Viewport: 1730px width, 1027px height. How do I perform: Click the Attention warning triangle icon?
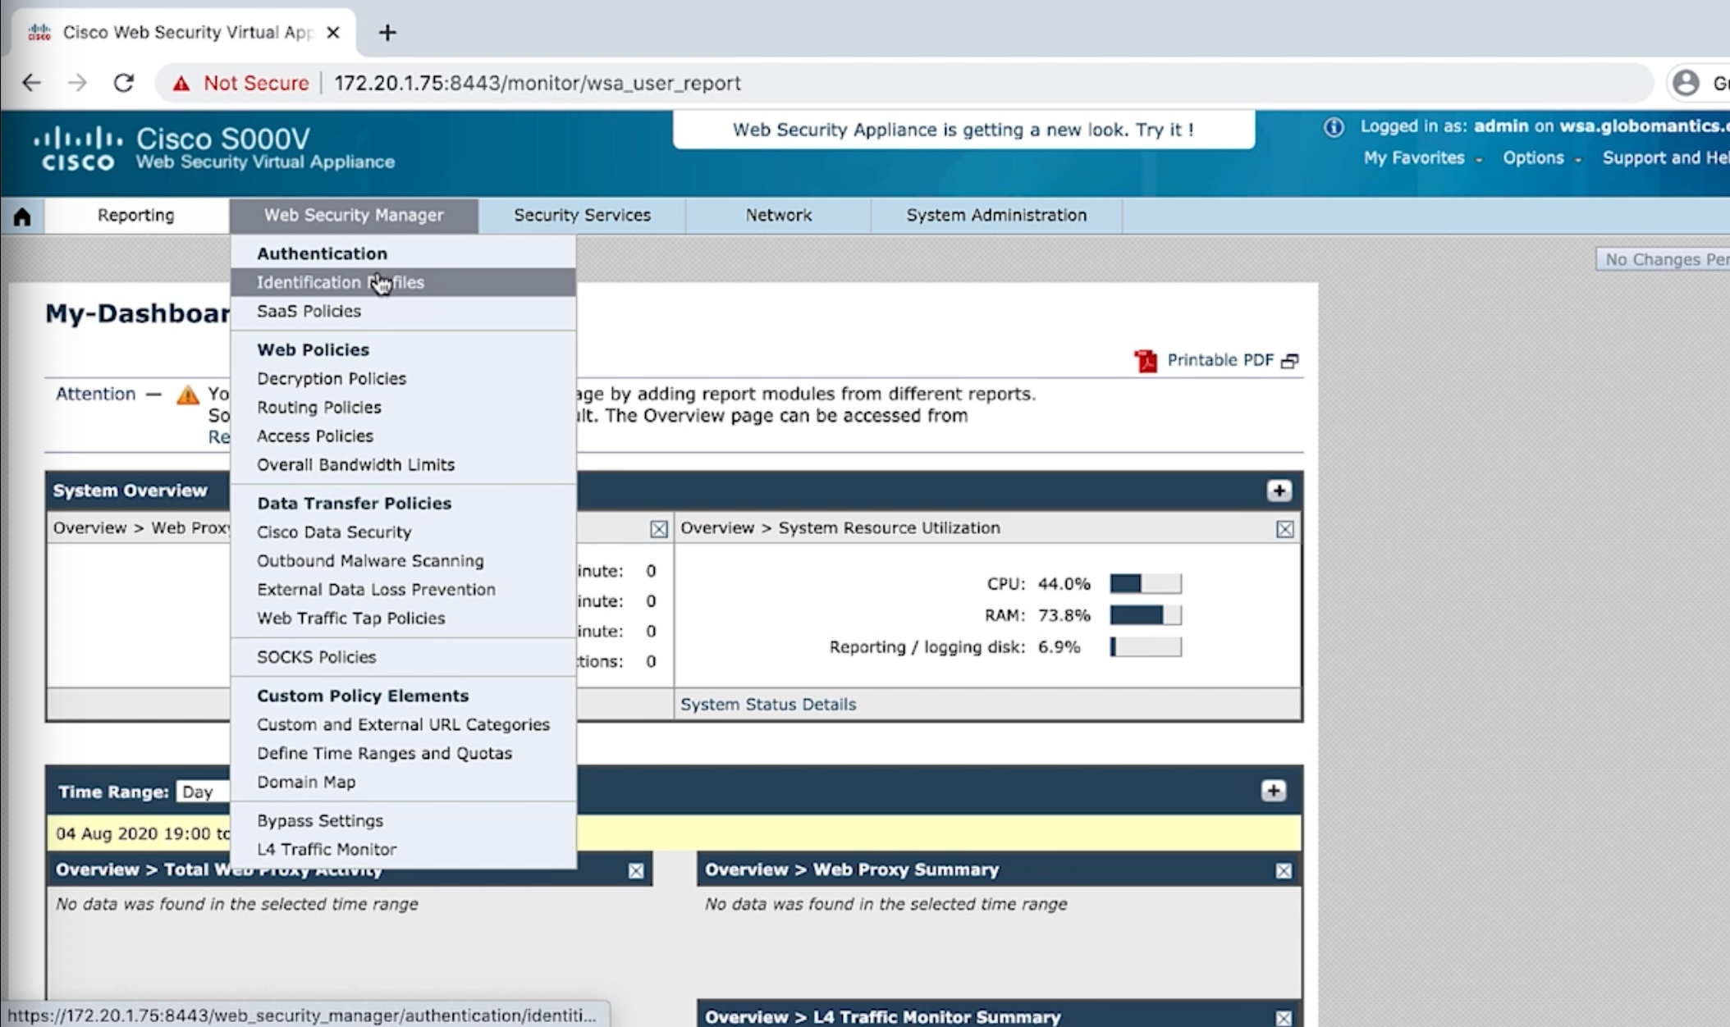coord(188,395)
